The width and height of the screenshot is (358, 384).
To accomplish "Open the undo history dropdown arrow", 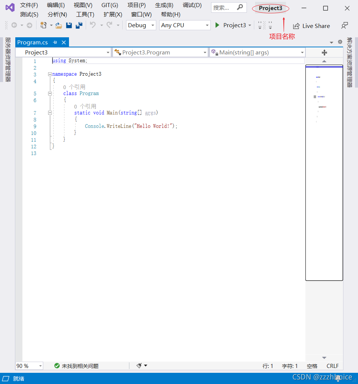I will point(101,25).
